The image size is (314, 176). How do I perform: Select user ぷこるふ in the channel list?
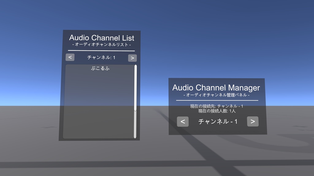tap(100, 69)
